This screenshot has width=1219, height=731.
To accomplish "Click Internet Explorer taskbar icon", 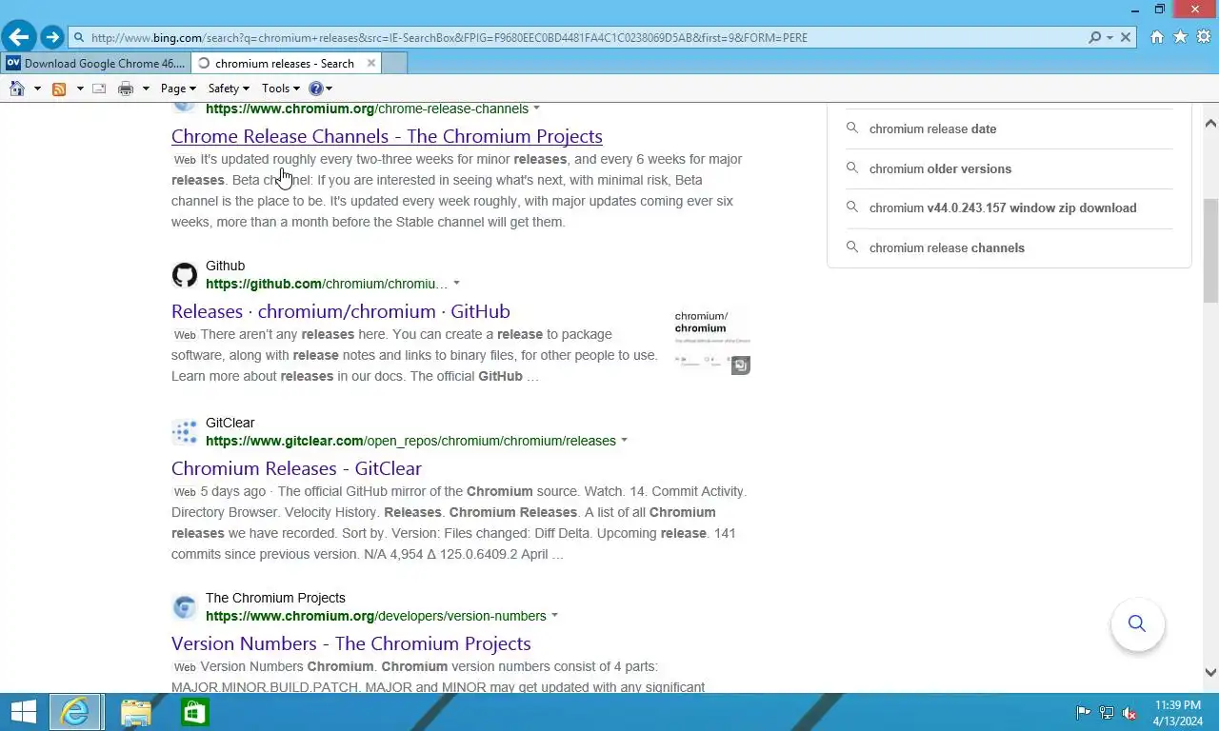I will point(75,712).
